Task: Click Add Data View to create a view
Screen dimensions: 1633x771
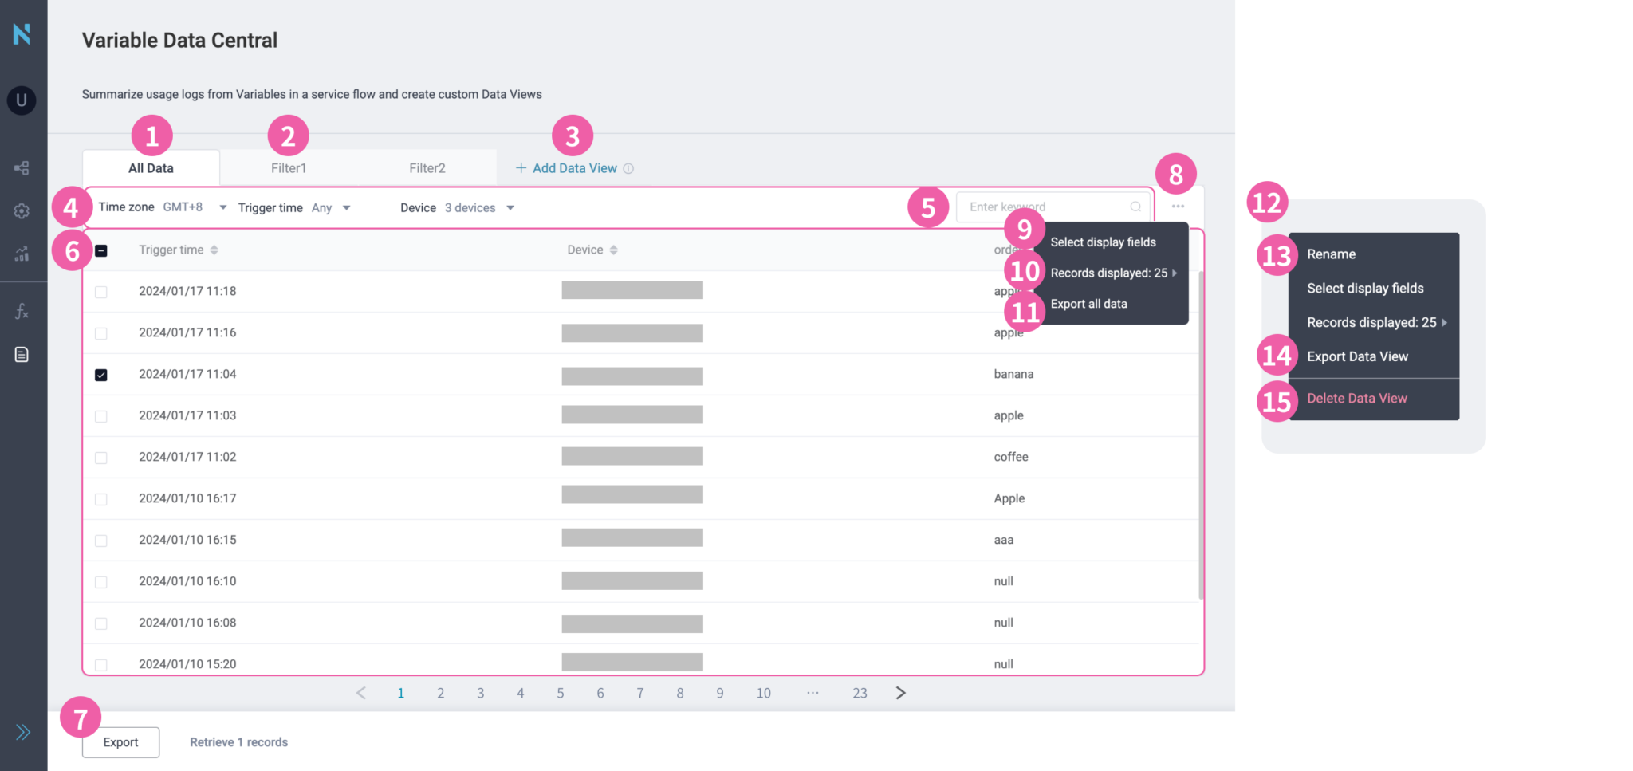Action: point(573,167)
